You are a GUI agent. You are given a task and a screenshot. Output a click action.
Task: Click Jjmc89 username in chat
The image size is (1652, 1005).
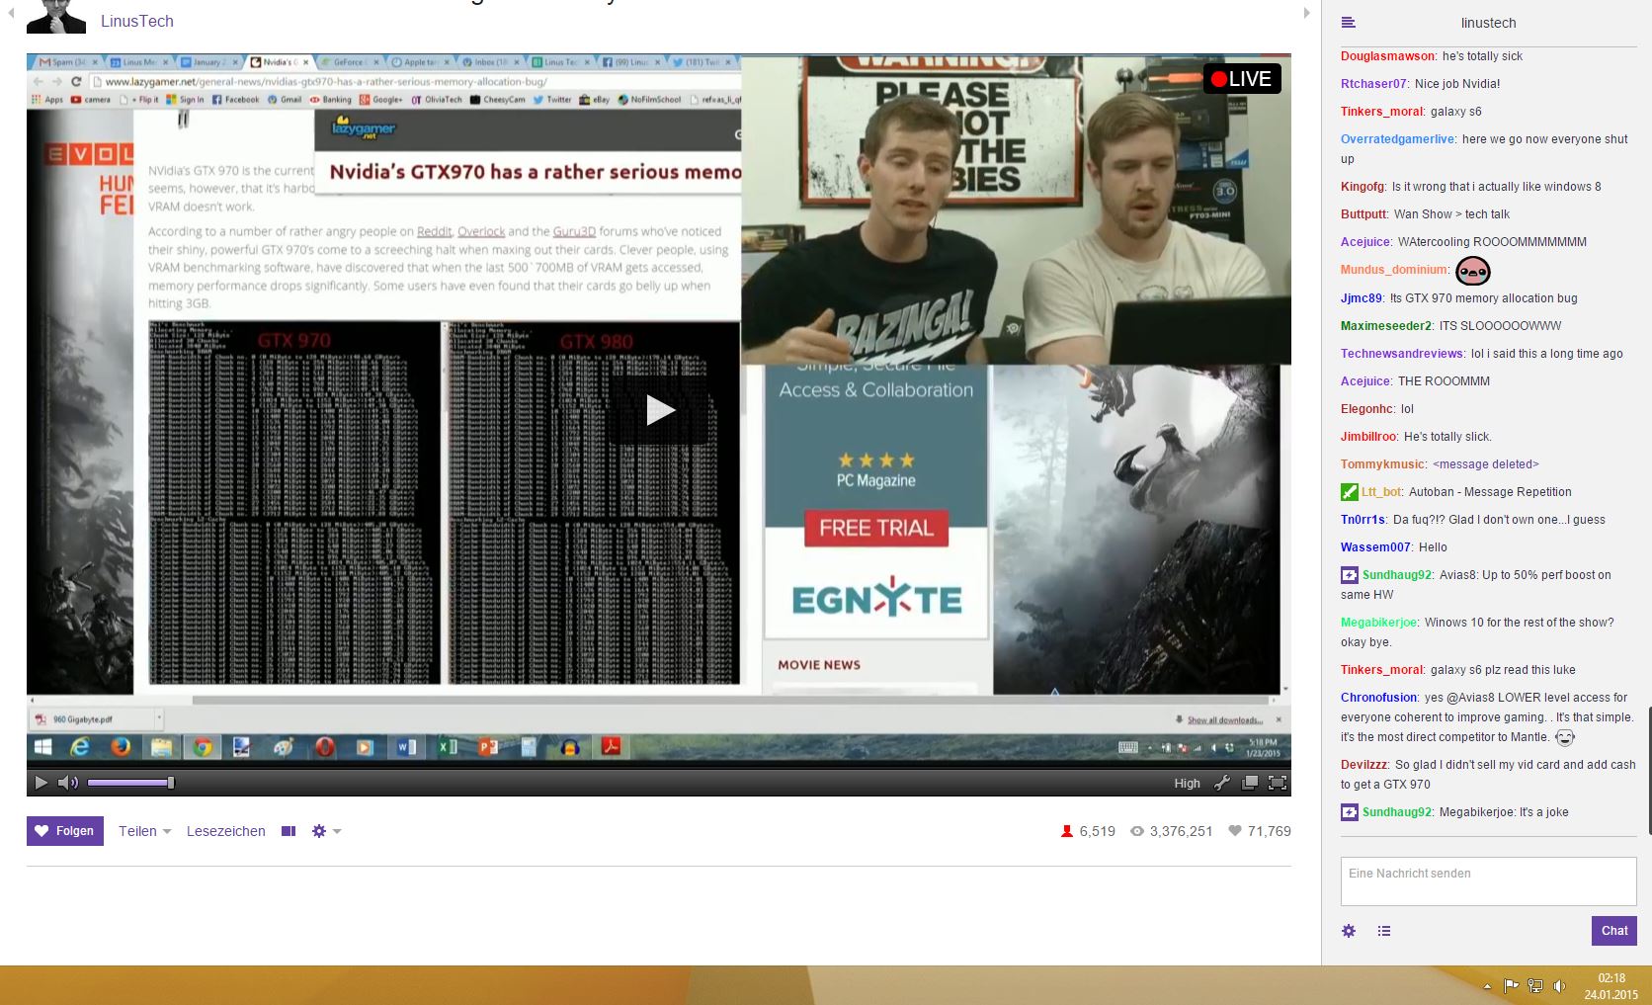[1362, 298]
